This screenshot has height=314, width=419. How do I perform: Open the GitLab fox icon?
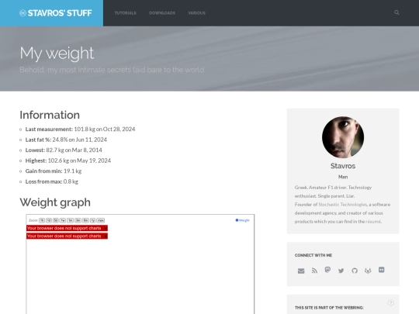368,271
